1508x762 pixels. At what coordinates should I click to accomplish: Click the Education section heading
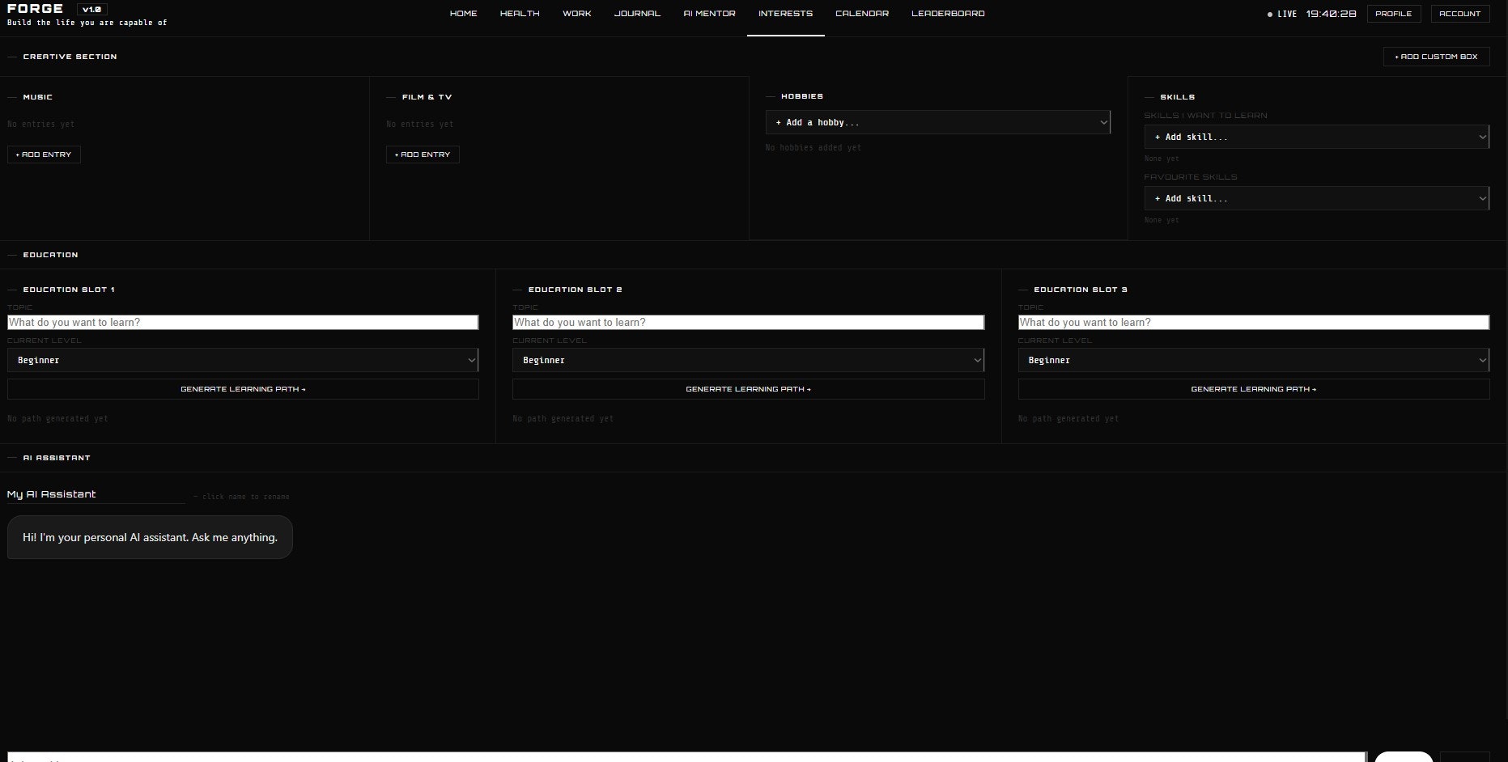click(x=50, y=255)
